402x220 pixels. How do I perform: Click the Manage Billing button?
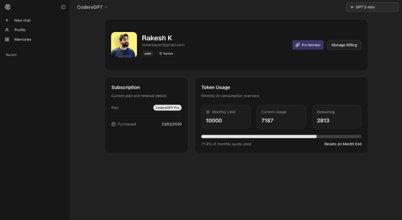pos(344,45)
